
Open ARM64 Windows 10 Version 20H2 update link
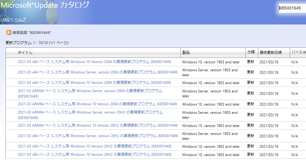[x=98, y=125]
